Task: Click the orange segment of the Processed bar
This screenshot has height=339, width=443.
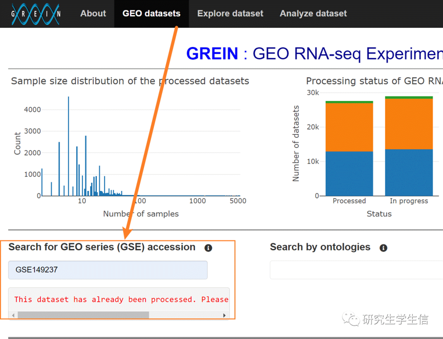Action: 349,127
